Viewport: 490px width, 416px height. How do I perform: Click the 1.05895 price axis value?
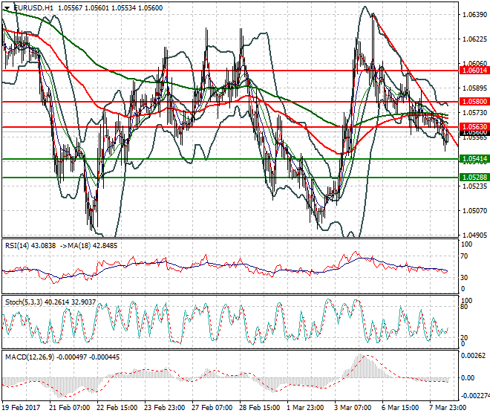[474, 88]
